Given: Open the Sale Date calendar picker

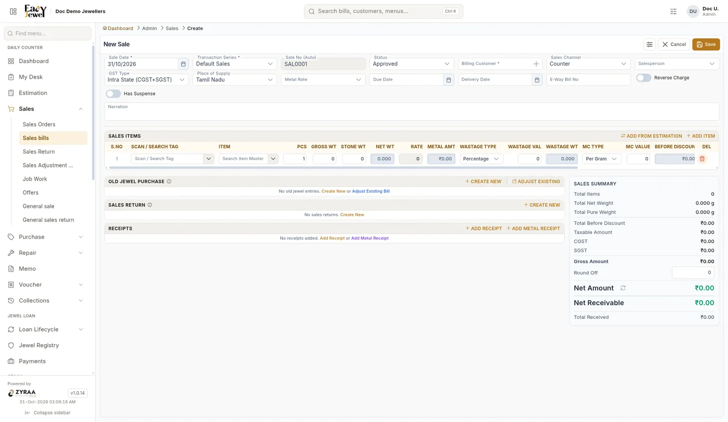Looking at the screenshot, I should coord(183,64).
